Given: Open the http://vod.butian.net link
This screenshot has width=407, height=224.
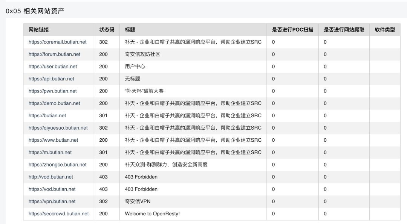Looking at the screenshot, I should (50, 177).
